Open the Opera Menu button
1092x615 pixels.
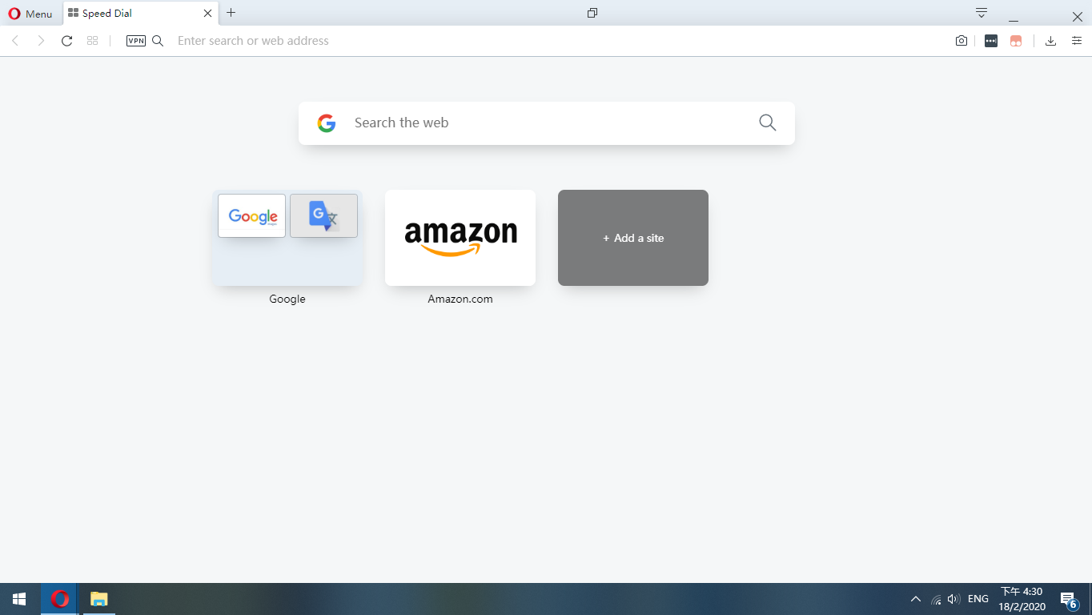click(x=30, y=14)
